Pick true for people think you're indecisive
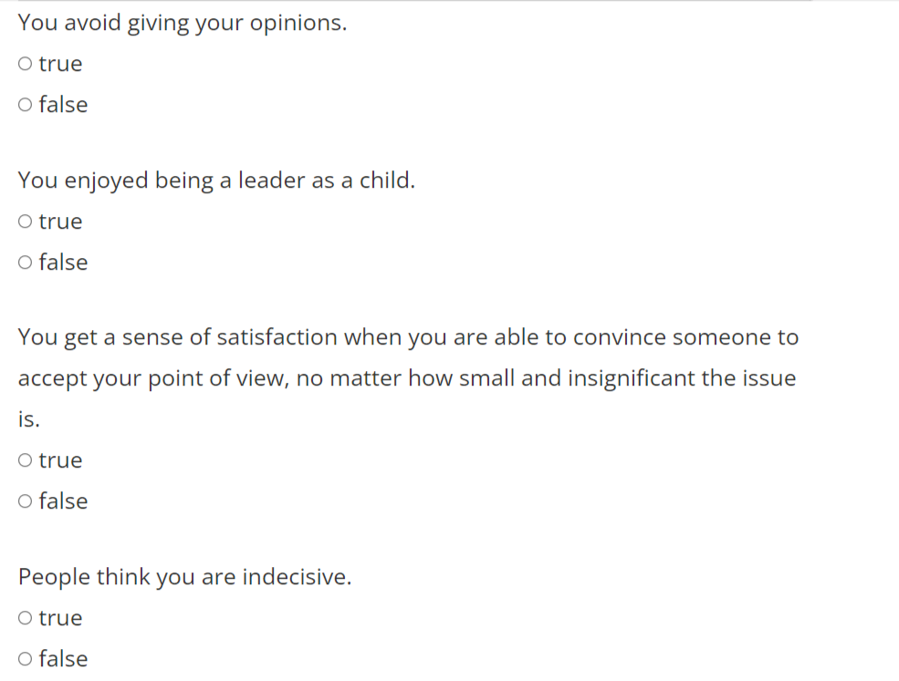The image size is (899, 681). [x=25, y=617]
